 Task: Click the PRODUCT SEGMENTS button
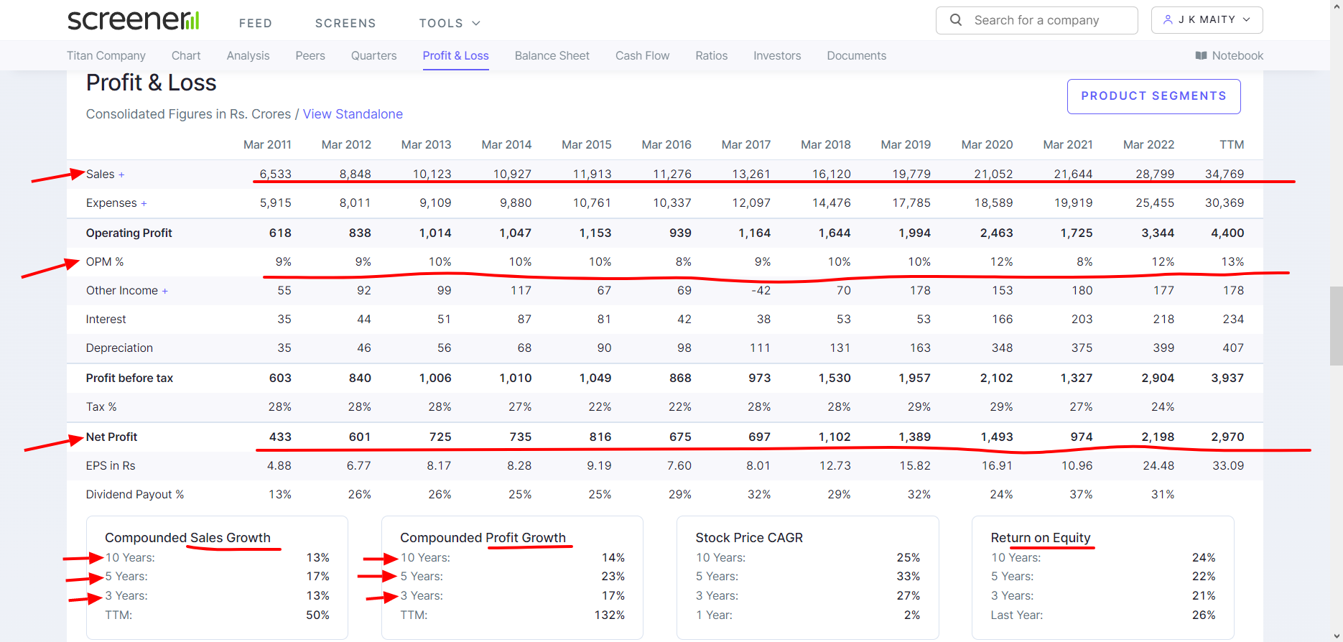pos(1153,96)
